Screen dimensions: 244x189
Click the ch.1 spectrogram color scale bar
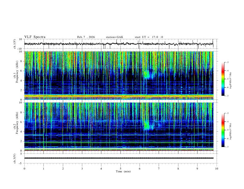223,79
